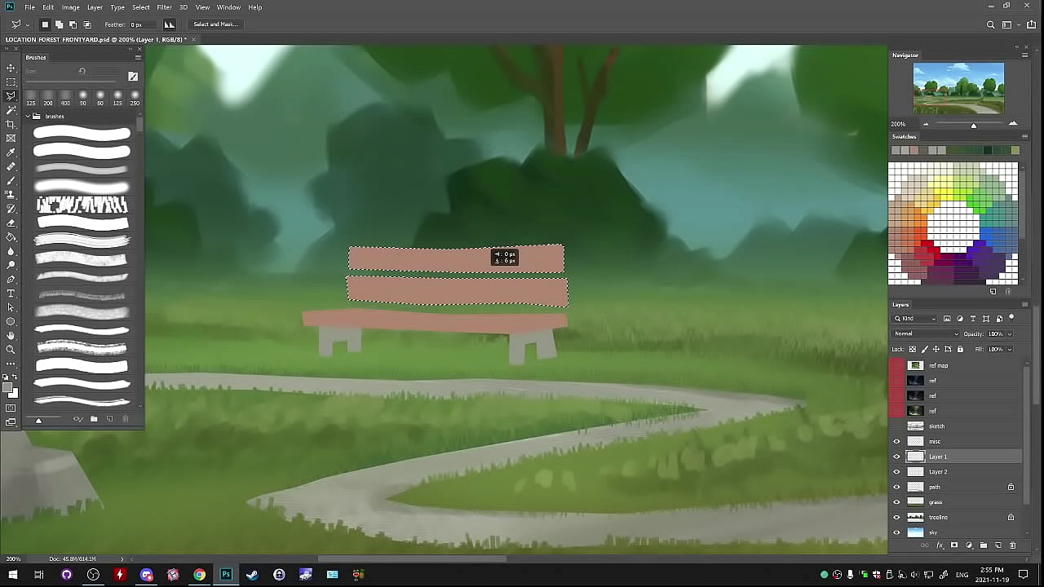The height and width of the screenshot is (587, 1044).
Task: Click the delete layer trash icon
Action: (1013, 545)
